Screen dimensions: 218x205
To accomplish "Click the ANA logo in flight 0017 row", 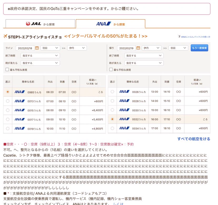I will (x=19, y=119).
